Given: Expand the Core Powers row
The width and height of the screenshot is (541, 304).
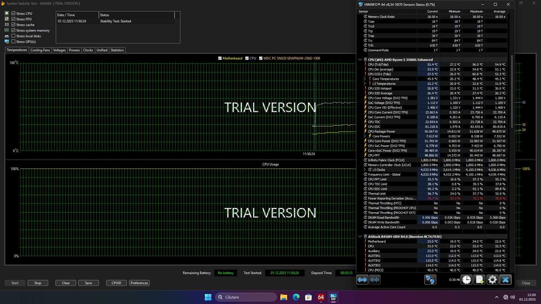Looking at the screenshot, I should click(x=365, y=136).
